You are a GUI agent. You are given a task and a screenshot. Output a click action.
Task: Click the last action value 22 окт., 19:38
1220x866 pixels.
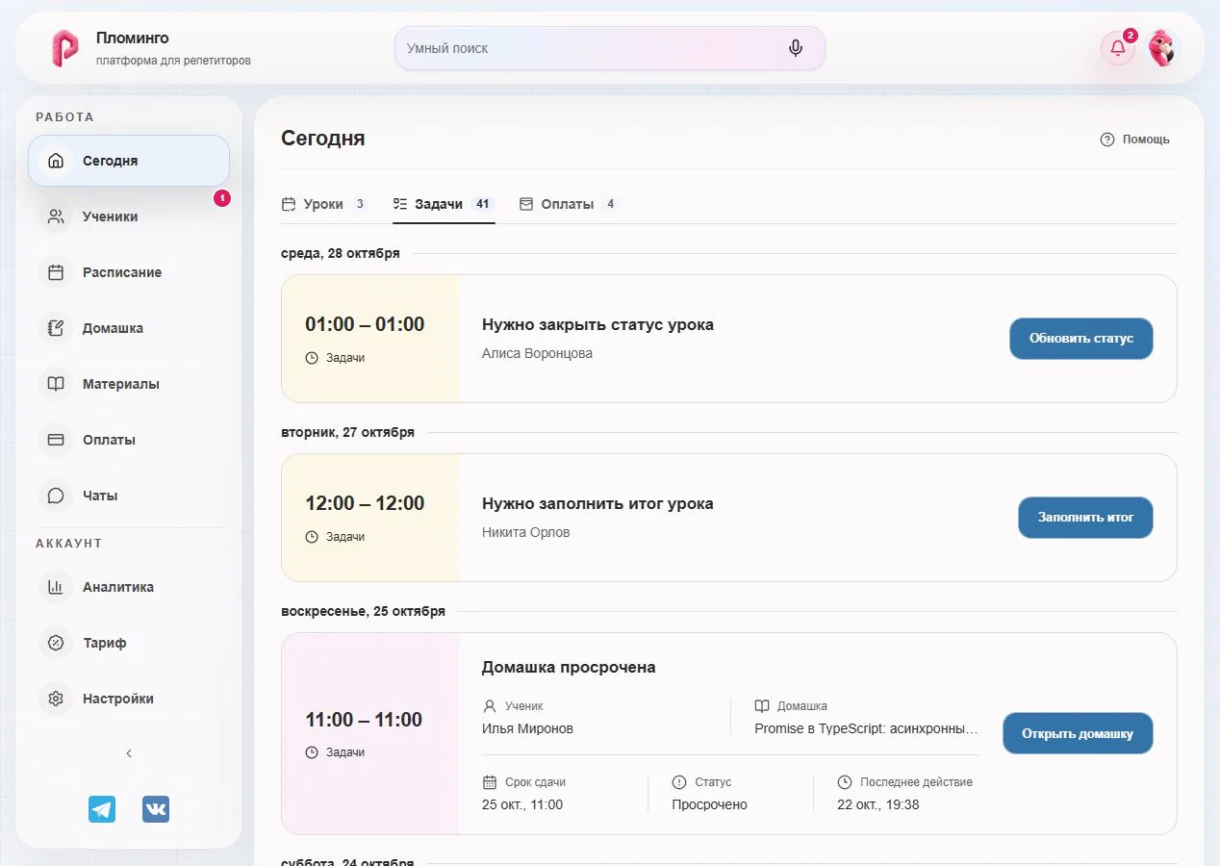[x=877, y=804]
